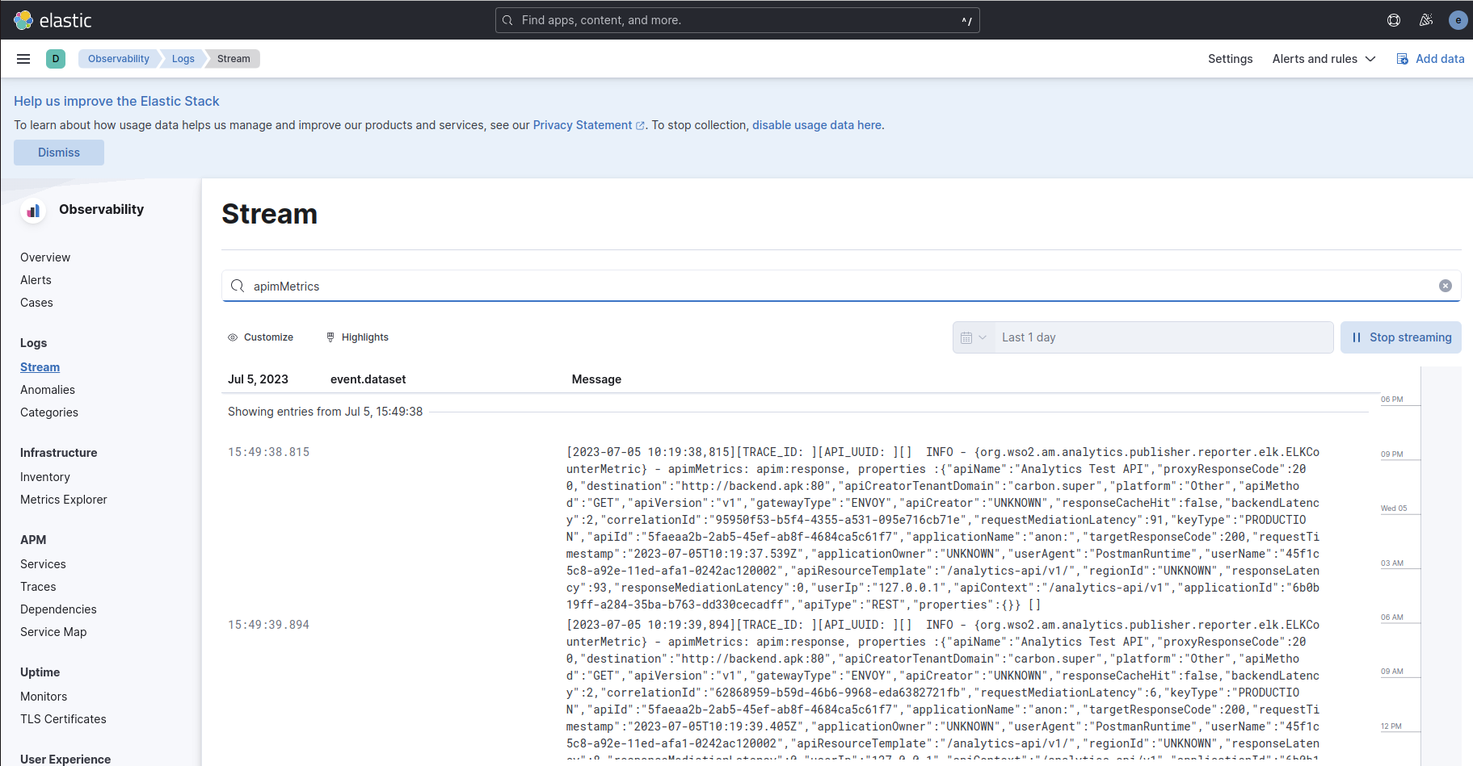Viewport: 1473px width, 766px height.
Task: Click the Add data icon link
Action: point(1430,59)
